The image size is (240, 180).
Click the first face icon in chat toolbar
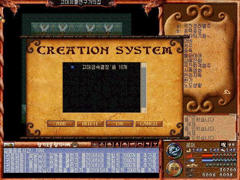point(95,145)
